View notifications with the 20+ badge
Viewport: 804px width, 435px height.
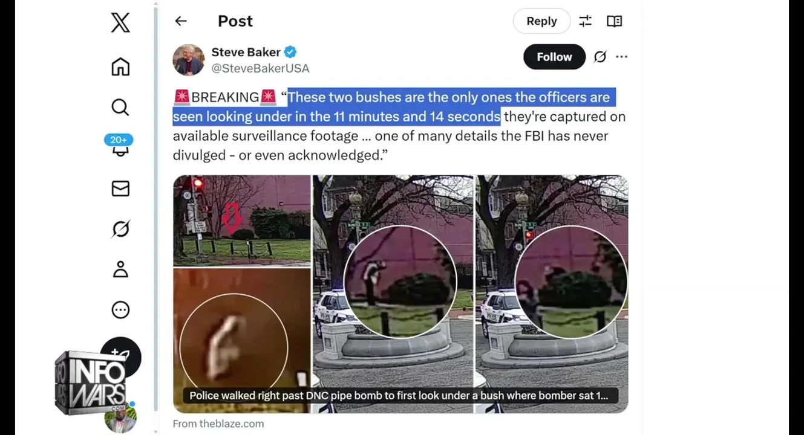point(120,146)
